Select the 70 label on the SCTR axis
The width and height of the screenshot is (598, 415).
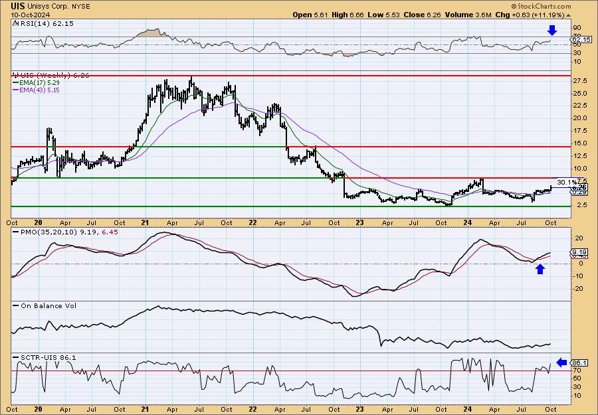pyautogui.click(x=577, y=370)
